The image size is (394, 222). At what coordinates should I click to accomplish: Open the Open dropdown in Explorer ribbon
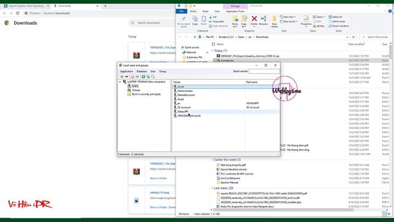coord(319,17)
